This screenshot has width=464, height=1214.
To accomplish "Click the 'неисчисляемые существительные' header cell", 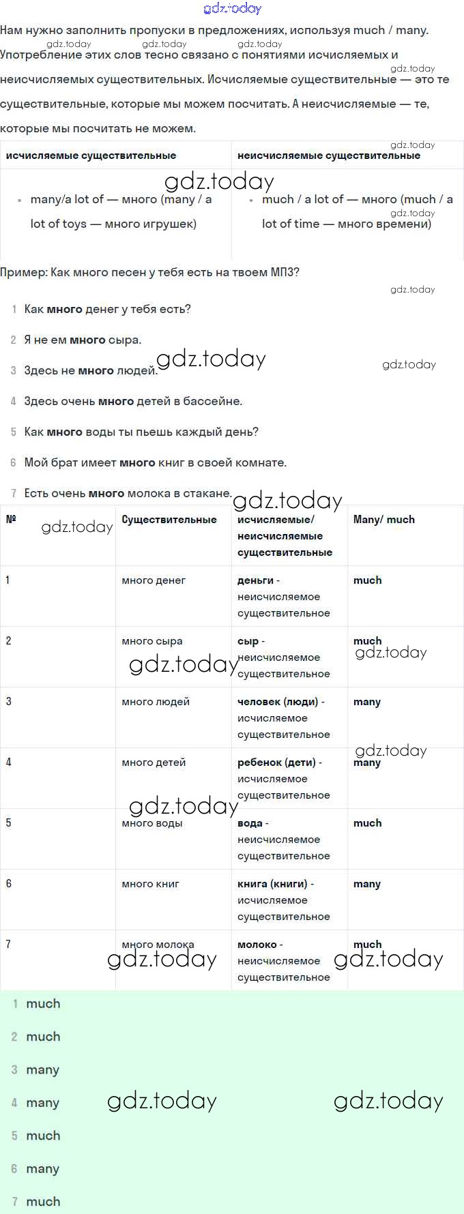I will click(x=328, y=156).
